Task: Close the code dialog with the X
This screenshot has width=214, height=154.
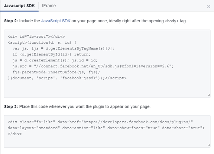Action: (208, 6)
